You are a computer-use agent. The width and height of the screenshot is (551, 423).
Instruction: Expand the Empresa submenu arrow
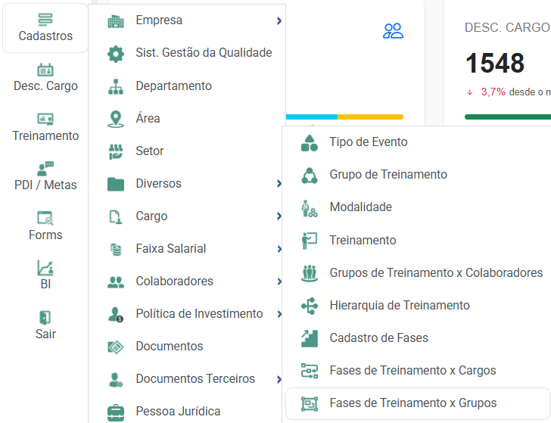[279, 21]
